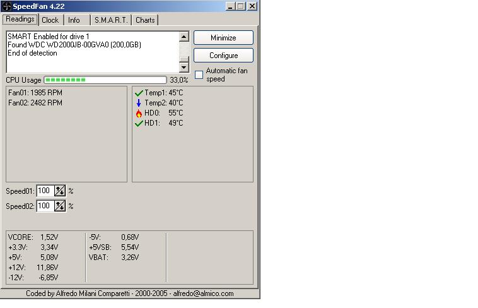Click inside the Speed01 percentage field

[x=45, y=191]
